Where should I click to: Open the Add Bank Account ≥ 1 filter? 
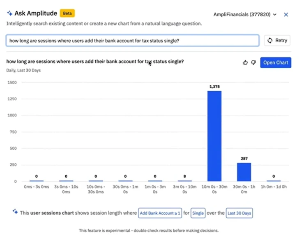pos(160,213)
